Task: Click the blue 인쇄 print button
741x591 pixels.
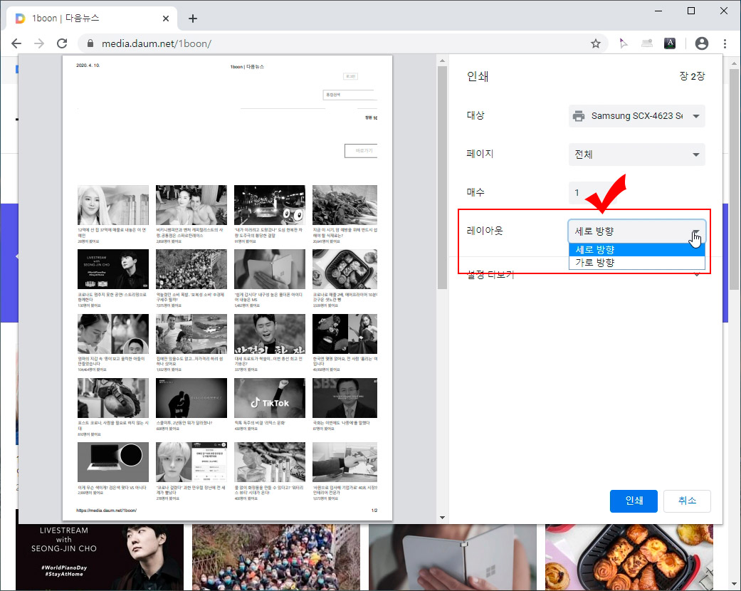Action: [x=634, y=501]
